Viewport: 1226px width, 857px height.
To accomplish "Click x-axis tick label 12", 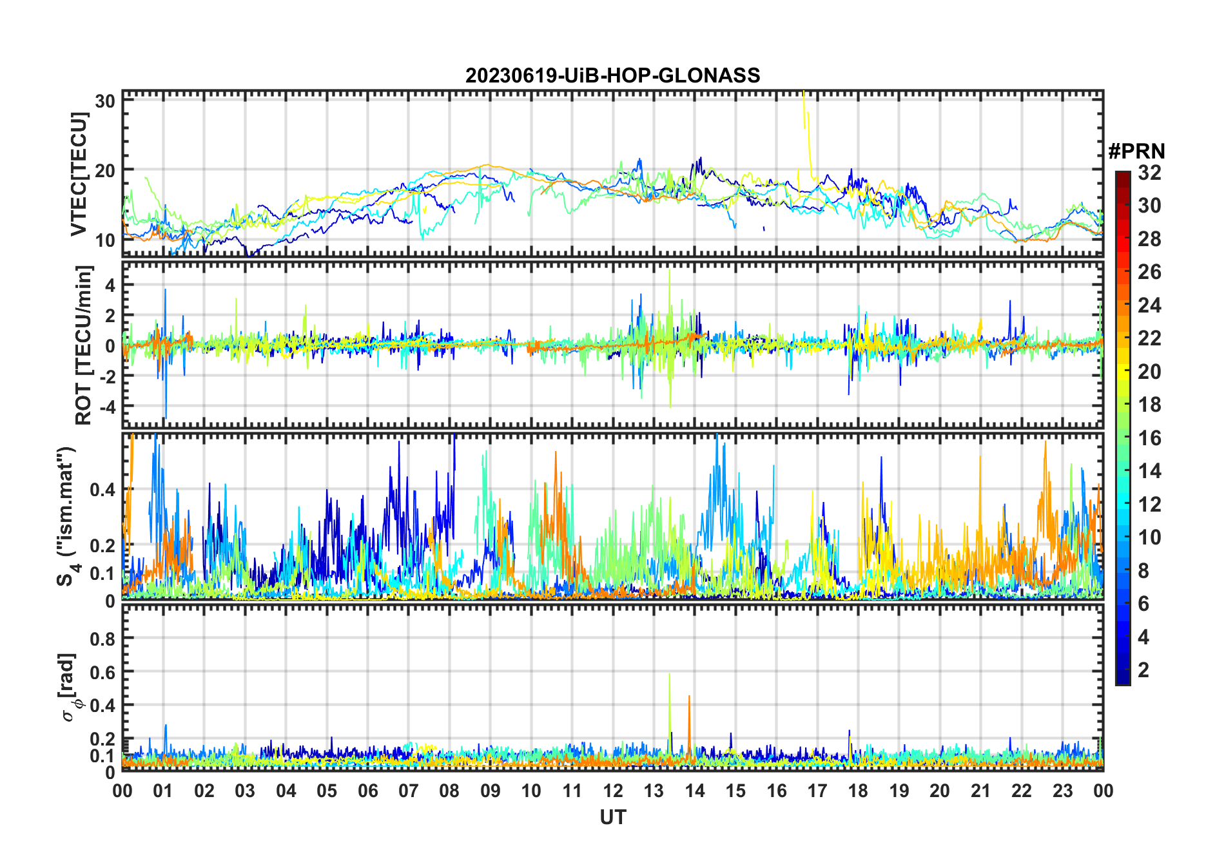I will tap(612, 791).
